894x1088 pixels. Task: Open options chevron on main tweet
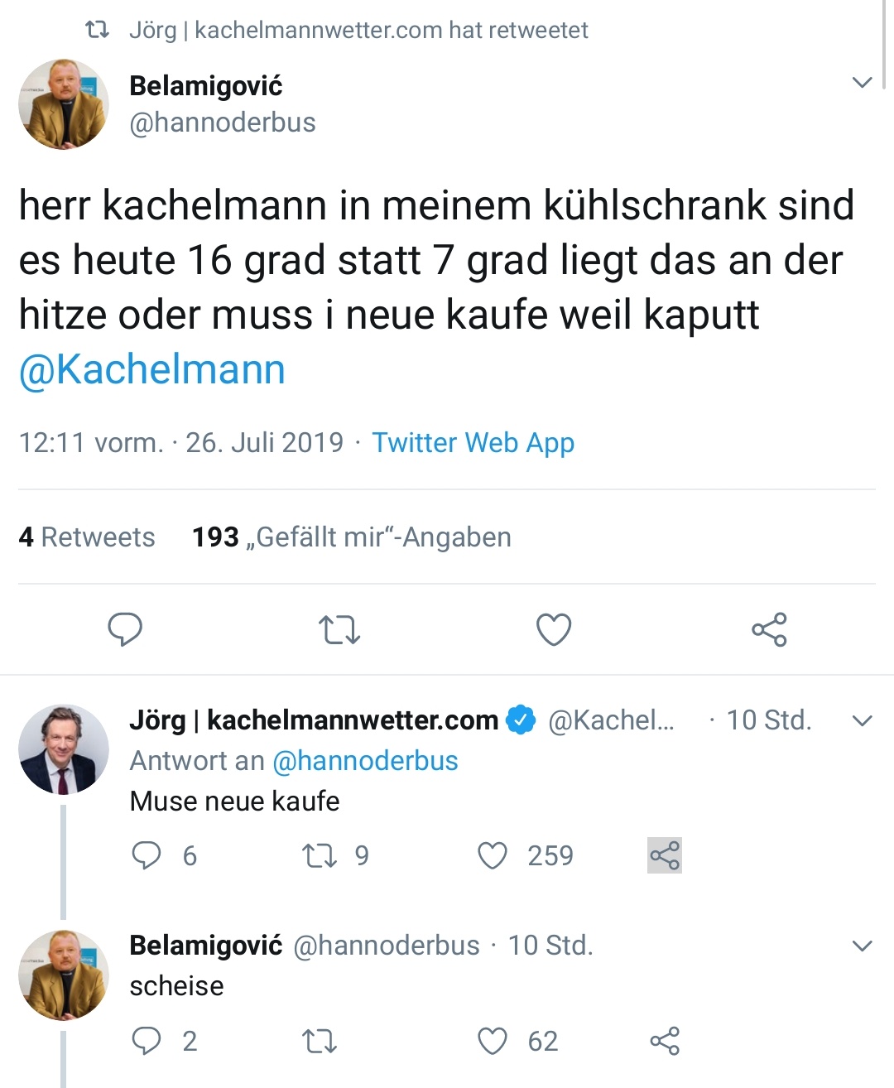pos(863,83)
